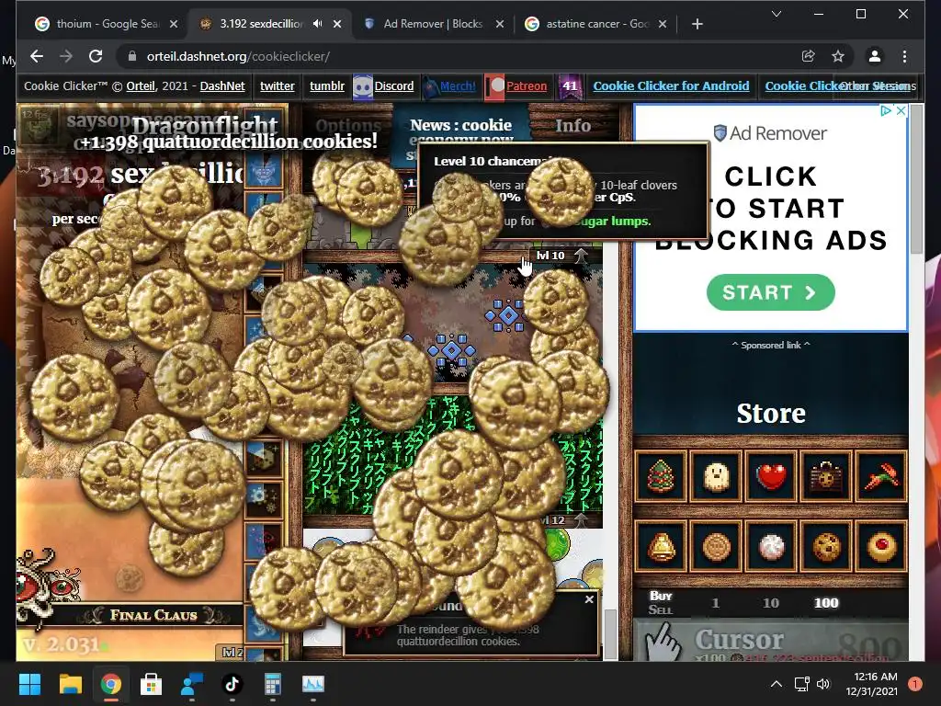Screen dimensions: 941x706
Task: Open the Final Claus Santa panel
Action: coord(153,615)
